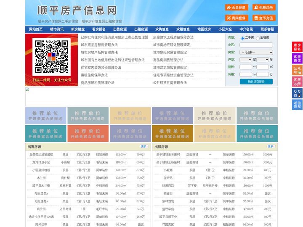Open 小区大全 menu item

[225, 29]
